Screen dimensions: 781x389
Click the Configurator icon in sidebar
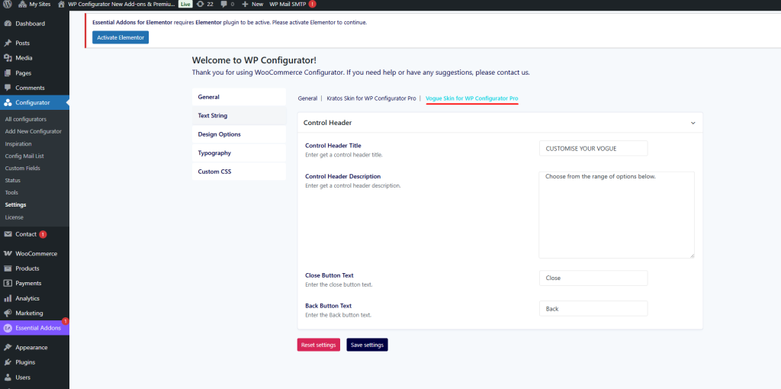pos(8,103)
